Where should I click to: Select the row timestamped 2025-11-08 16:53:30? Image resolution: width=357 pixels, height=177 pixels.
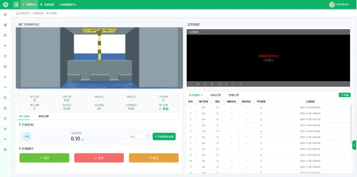pyautogui.click(x=269, y=143)
